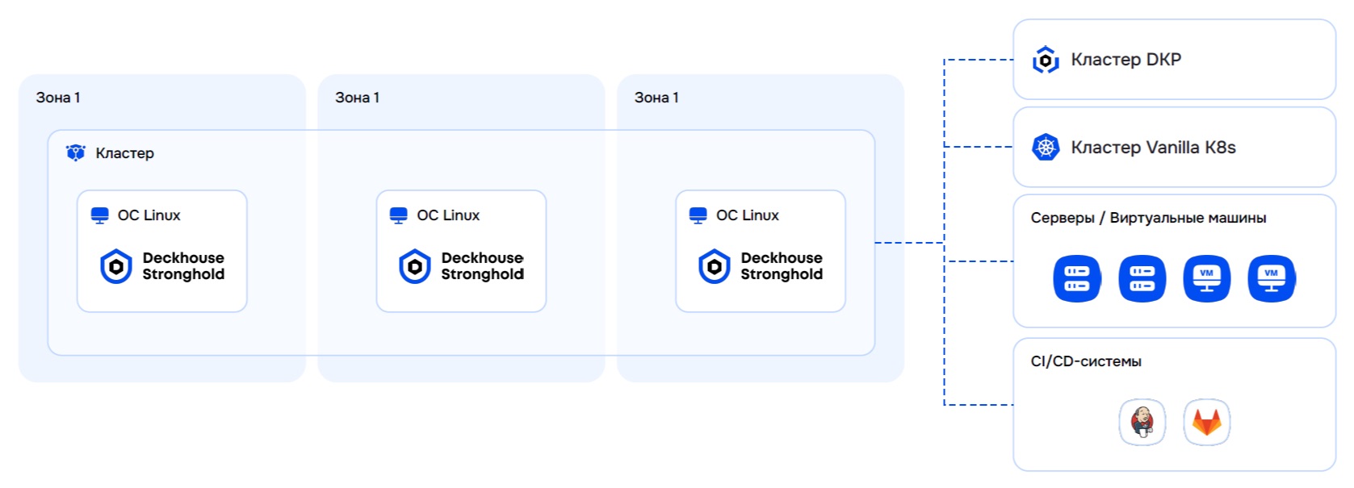Screen dimensions: 1354x488
Task: Click the cluster icon next to Кластер
Action: pos(76,152)
